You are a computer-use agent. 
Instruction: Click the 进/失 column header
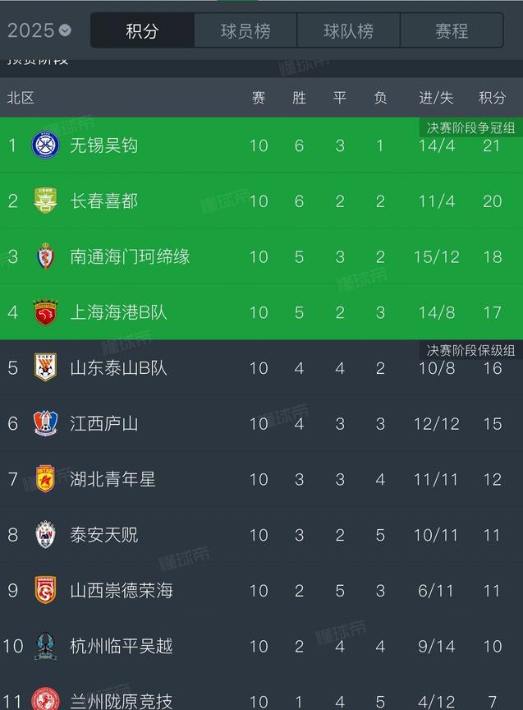[436, 97]
